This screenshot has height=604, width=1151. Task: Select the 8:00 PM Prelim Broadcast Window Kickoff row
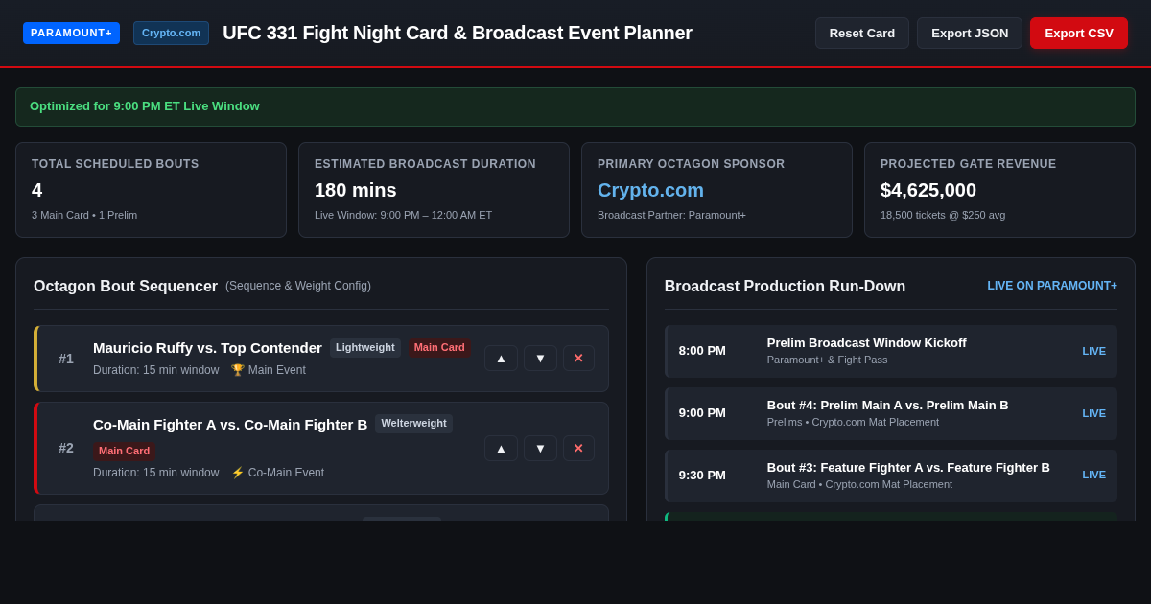(x=891, y=351)
